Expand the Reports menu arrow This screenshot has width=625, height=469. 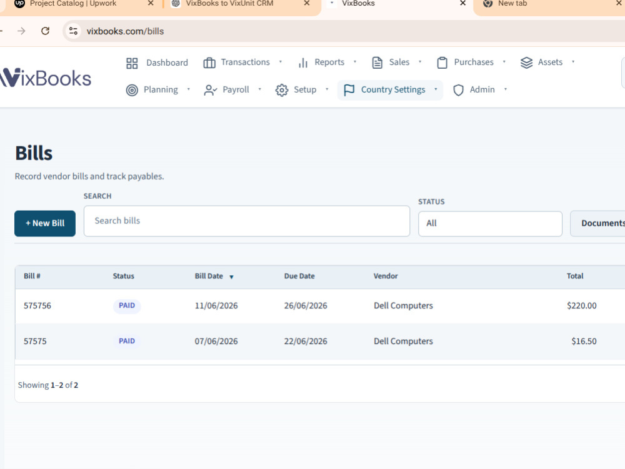355,62
